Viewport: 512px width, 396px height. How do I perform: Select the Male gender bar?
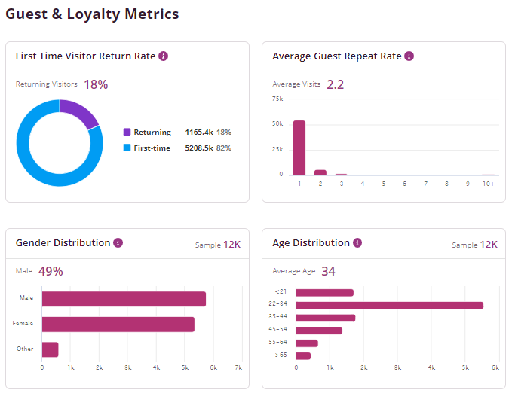124,299
